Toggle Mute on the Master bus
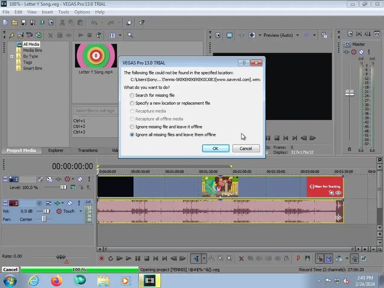This screenshot has width=384, height=288. pyautogui.click(x=361, y=52)
